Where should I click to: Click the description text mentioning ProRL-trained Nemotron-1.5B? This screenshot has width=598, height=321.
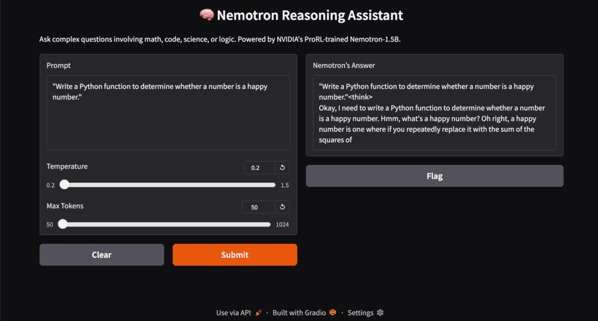[220, 39]
